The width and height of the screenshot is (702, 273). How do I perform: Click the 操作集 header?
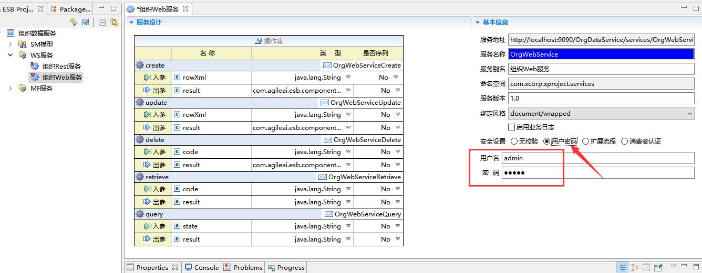coord(269,41)
